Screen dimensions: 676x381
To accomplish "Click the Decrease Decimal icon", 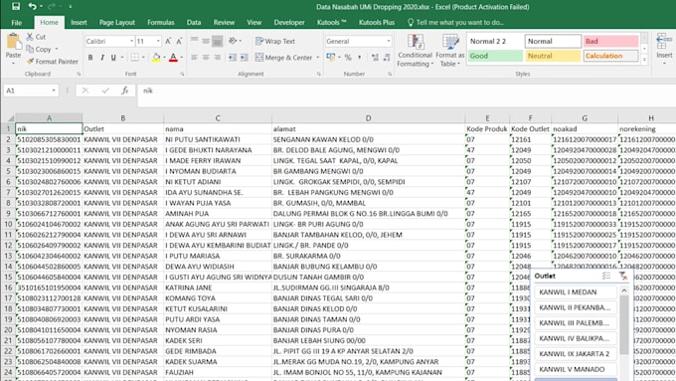I will point(387,58).
